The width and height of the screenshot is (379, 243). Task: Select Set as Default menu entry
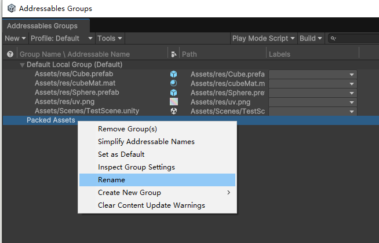(158, 154)
